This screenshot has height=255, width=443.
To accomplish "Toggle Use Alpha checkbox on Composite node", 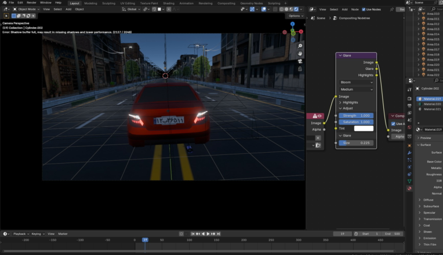I will click(393, 124).
